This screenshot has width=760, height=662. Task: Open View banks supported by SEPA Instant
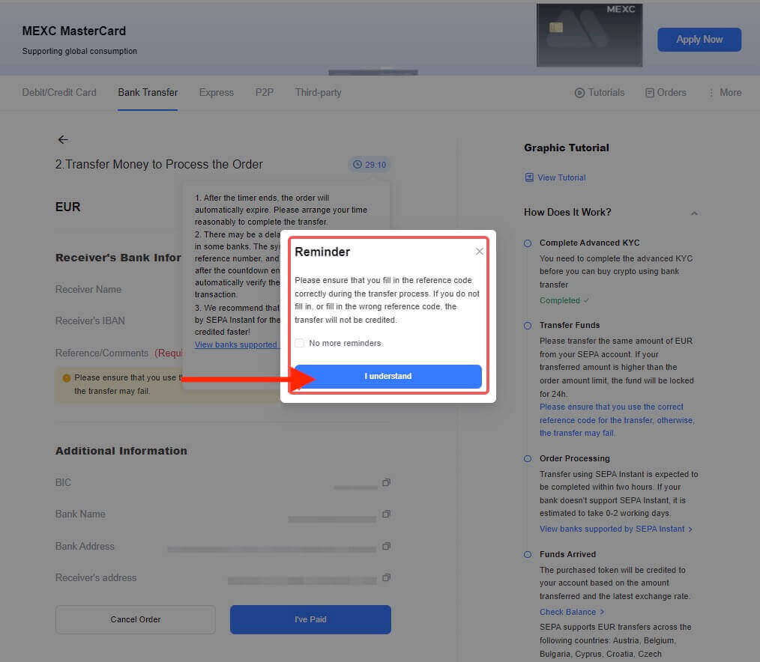615,529
